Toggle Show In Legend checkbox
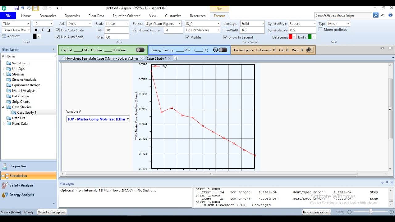This screenshot has width=395, height=222. [225, 37]
